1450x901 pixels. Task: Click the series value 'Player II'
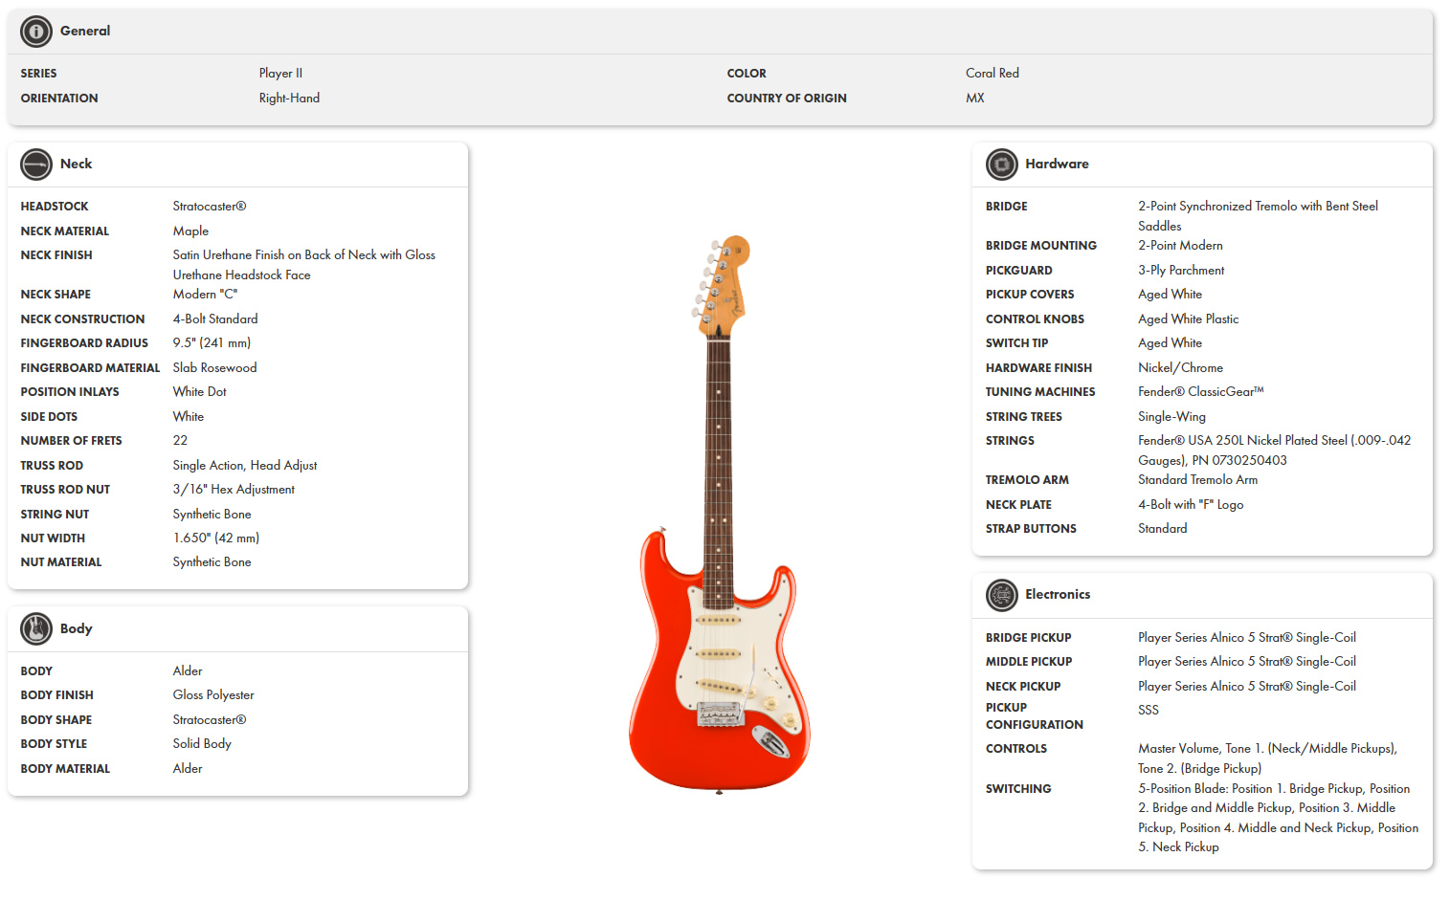(280, 73)
